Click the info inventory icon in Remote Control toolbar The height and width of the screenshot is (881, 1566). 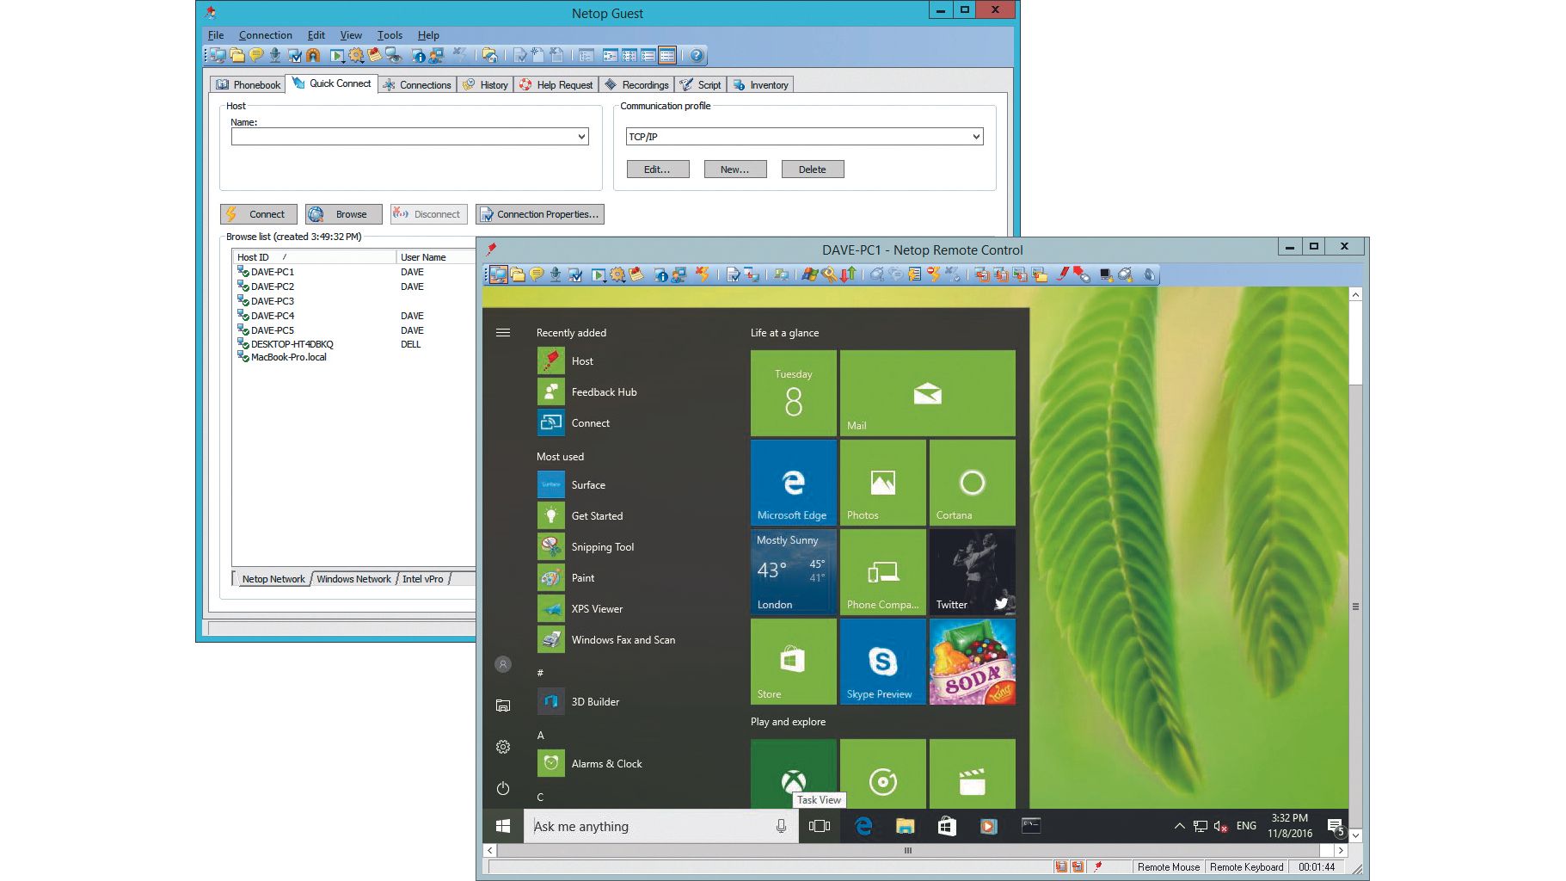660,274
